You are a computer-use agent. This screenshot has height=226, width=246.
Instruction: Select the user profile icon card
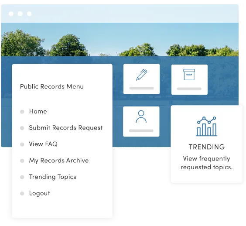point(141,121)
